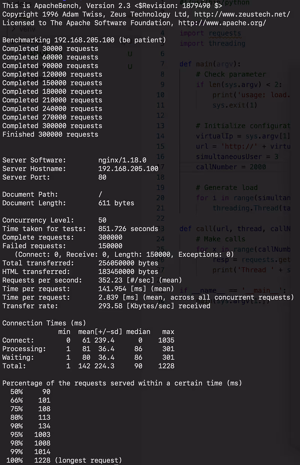This screenshot has height=465, width=300.
Task: Click the "Connection Times (ms)" heading
Action: 44,323
